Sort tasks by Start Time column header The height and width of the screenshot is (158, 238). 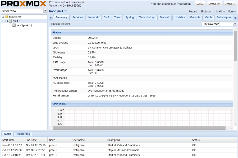[x=12, y=140]
